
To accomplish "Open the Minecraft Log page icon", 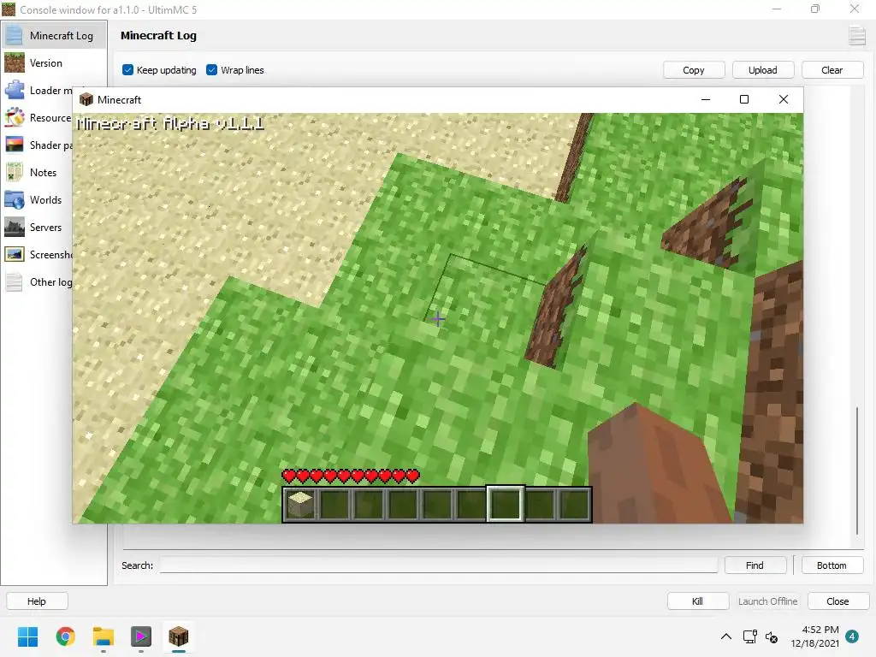I will (14, 36).
